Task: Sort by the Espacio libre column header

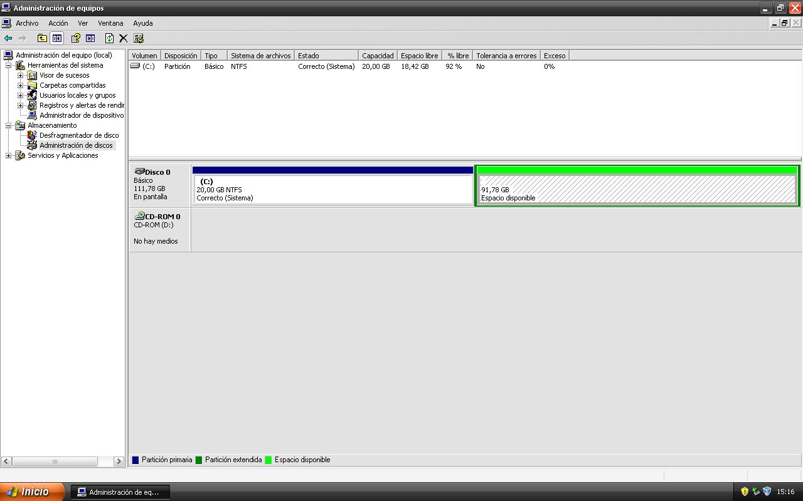Action: point(419,56)
